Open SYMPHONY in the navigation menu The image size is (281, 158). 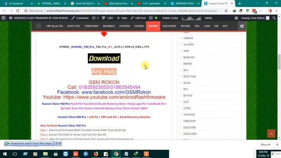(x=92, y=26)
